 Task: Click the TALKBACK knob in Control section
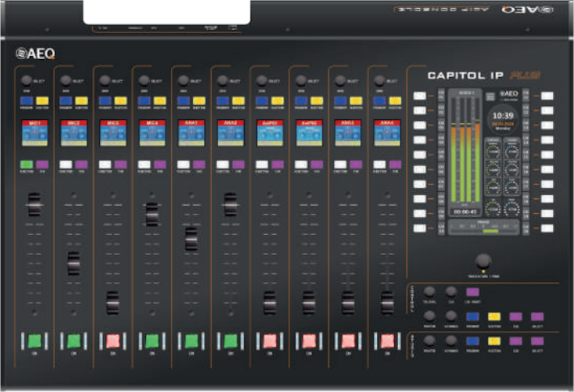pyautogui.click(x=429, y=292)
